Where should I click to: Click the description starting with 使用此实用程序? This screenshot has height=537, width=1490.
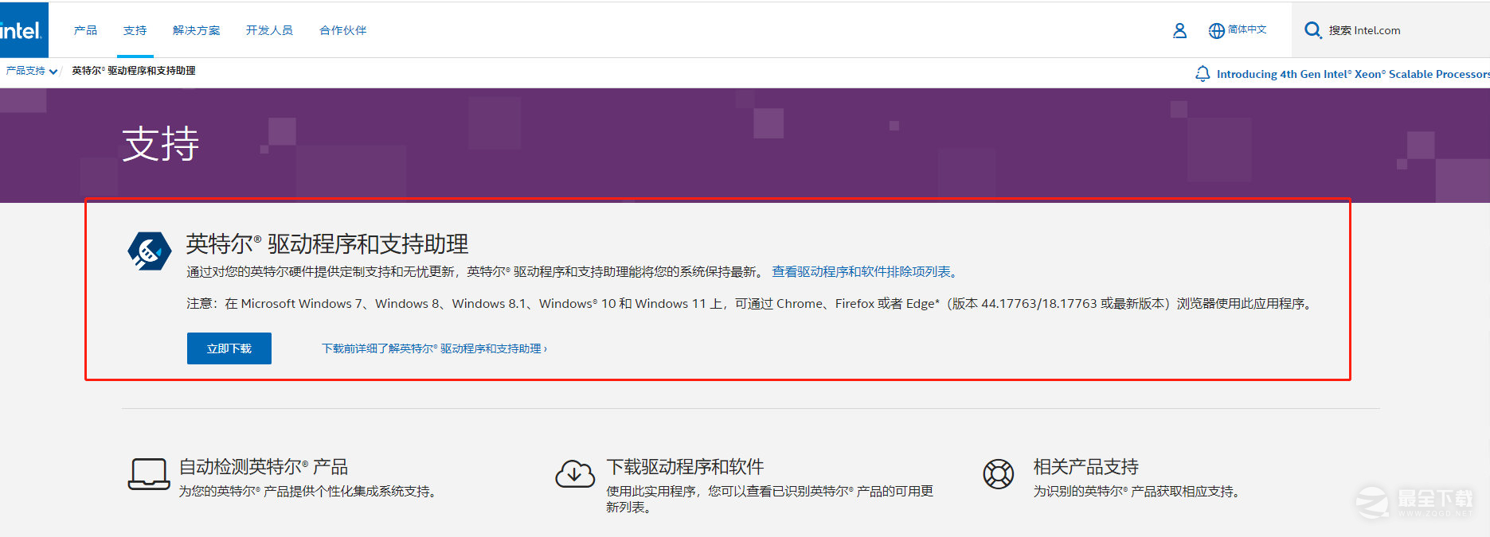[769, 499]
